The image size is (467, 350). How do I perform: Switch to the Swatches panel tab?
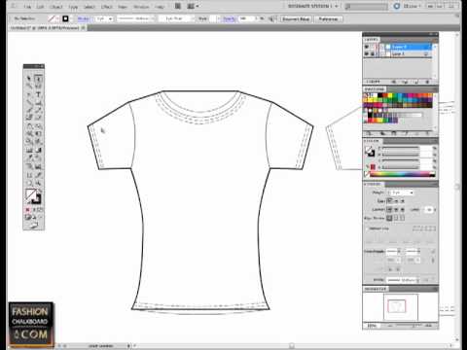375,89
